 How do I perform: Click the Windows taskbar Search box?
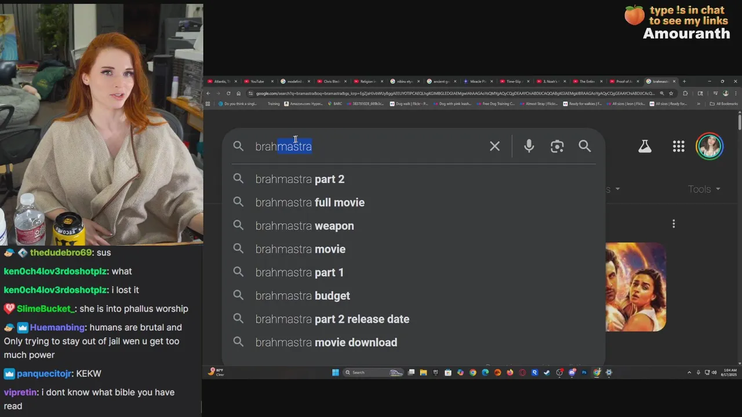click(x=373, y=372)
